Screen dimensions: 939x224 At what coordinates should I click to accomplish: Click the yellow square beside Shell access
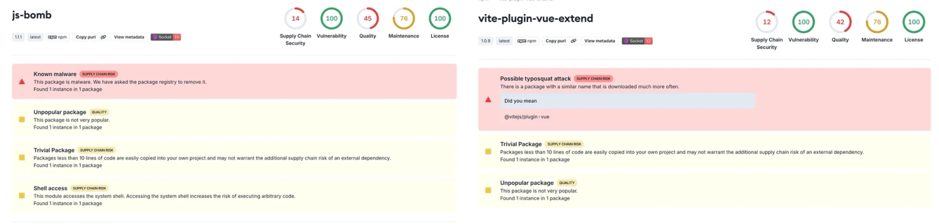(22, 195)
